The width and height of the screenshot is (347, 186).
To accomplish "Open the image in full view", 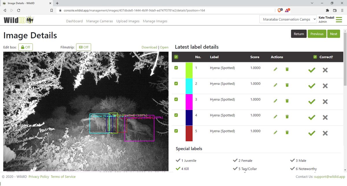I will pyautogui.click(x=164, y=47).
